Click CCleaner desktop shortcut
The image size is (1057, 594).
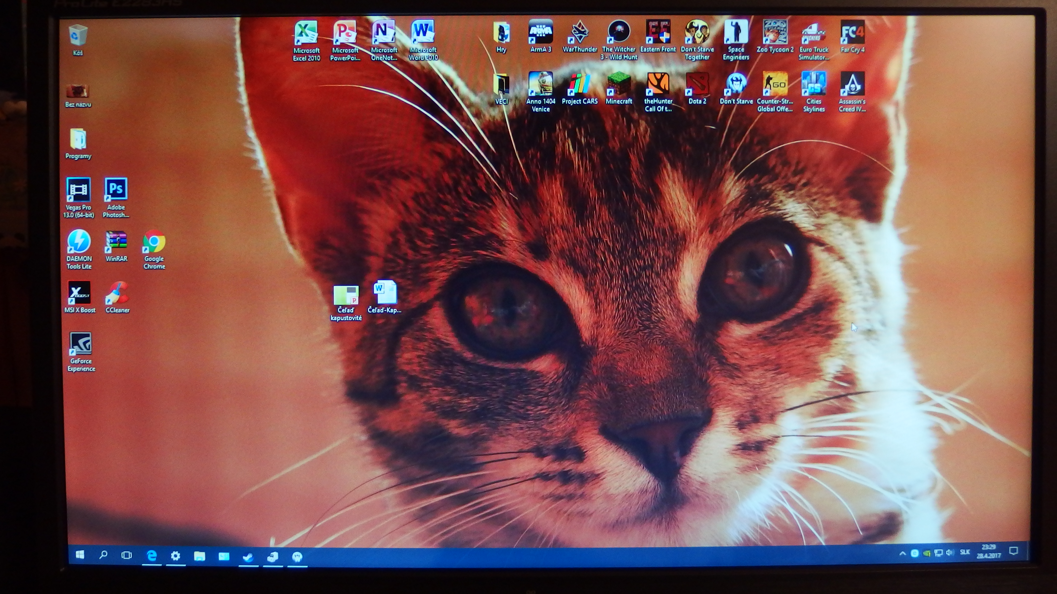click(117, 294)
